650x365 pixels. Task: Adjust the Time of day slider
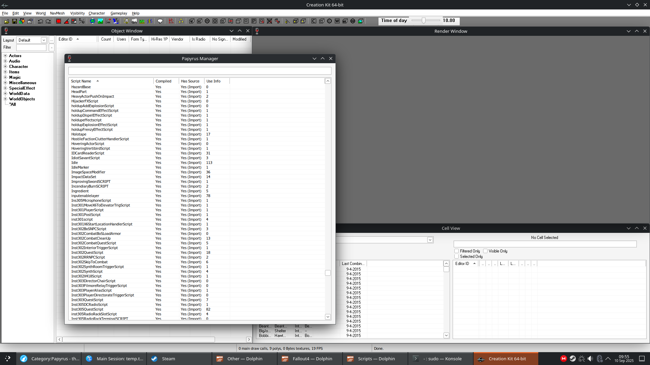[x=424, y=21]
